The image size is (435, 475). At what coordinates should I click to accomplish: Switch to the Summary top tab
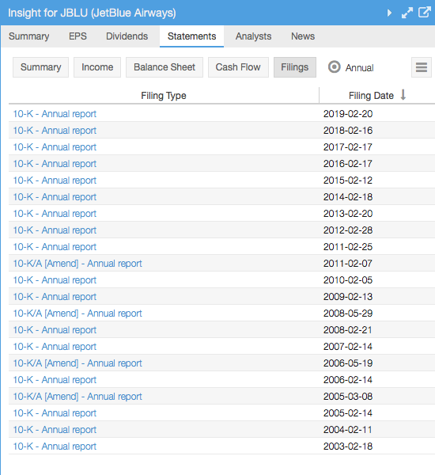click(29, 36)
